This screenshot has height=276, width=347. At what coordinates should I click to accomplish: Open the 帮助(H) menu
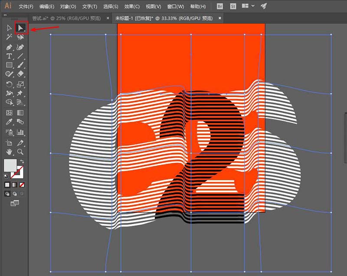click(198, 6)
